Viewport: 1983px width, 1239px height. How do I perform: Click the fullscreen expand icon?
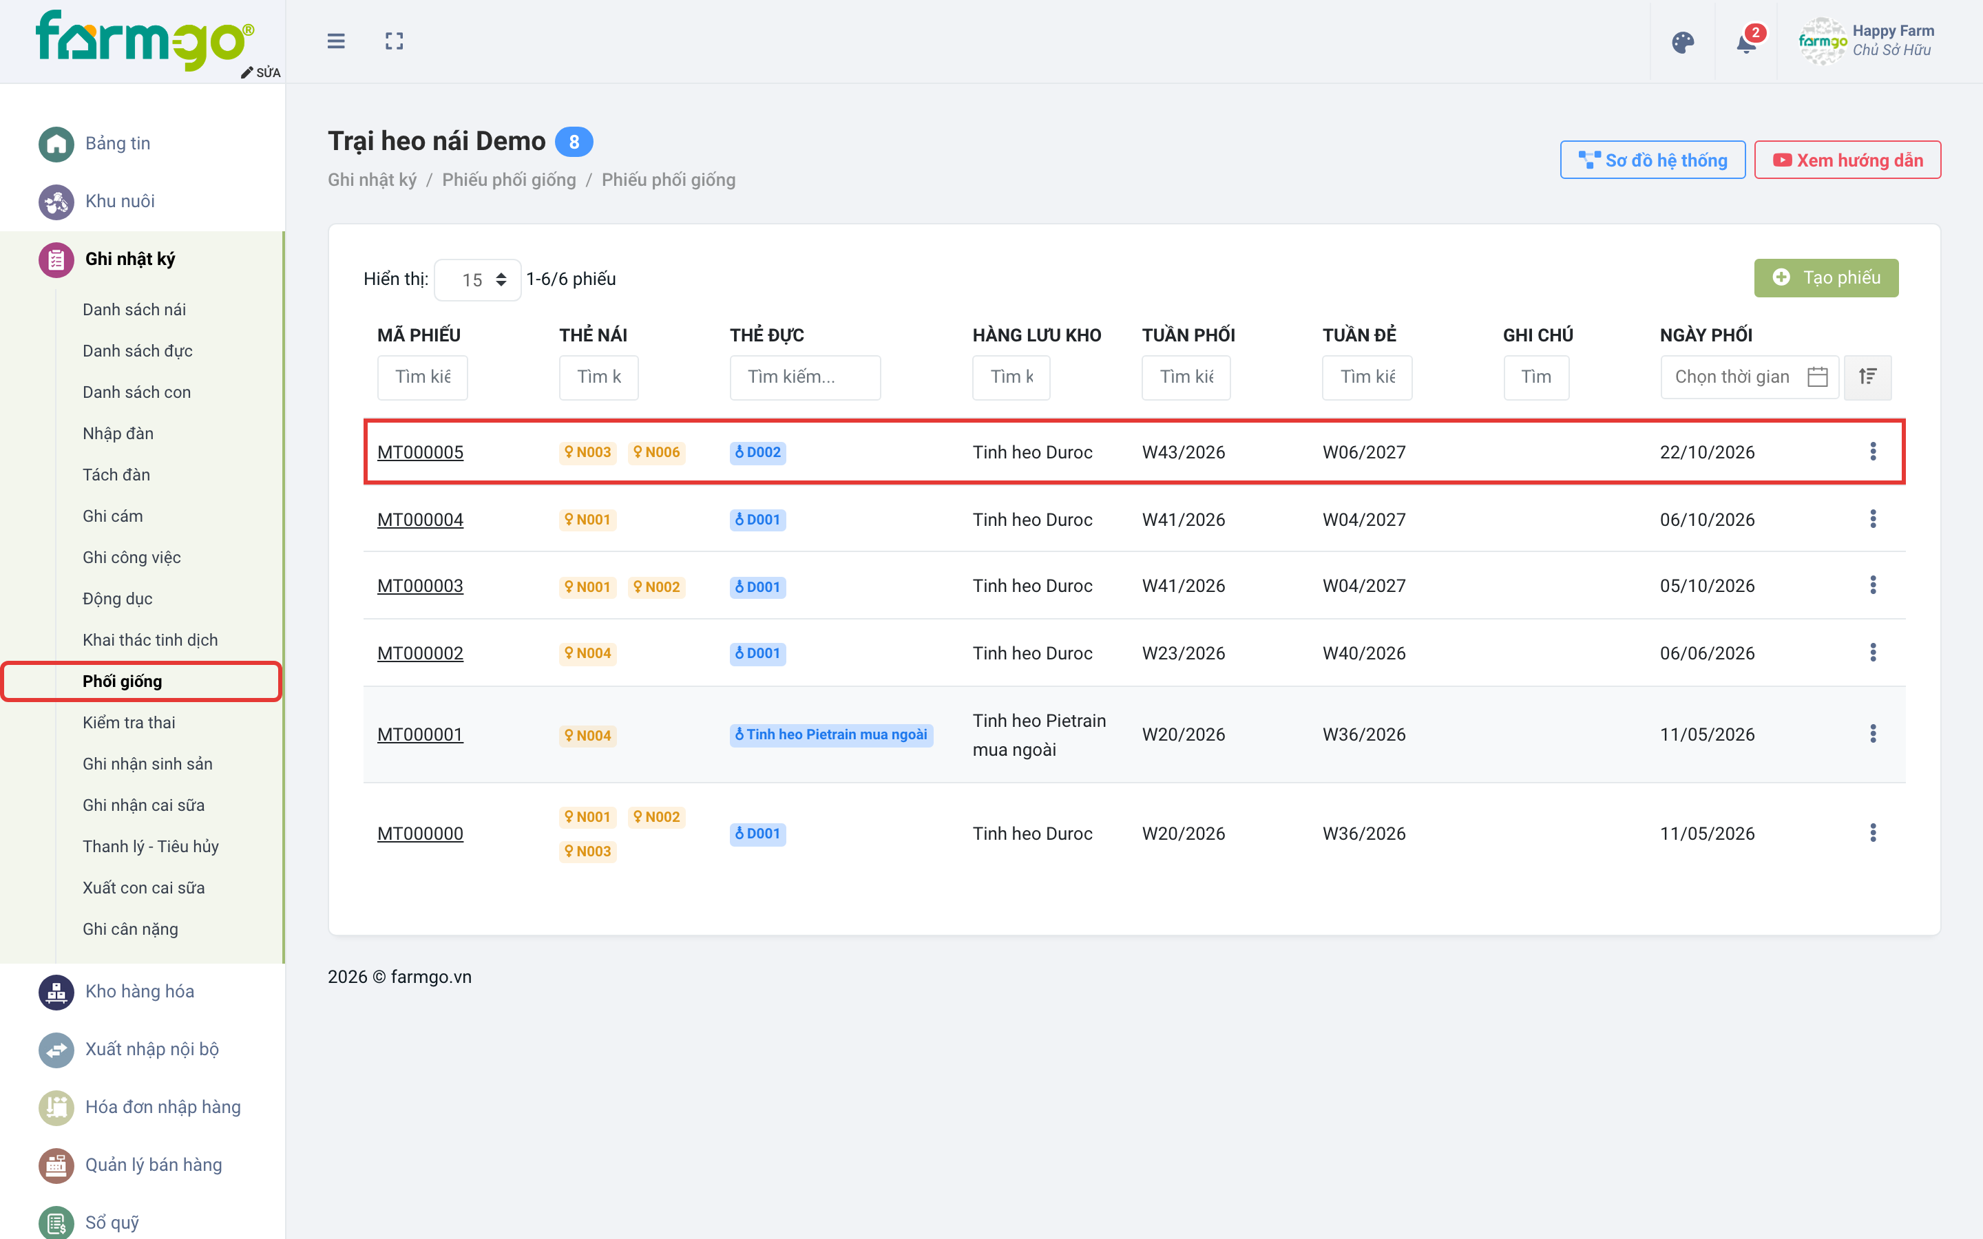(x=394, y=41)
